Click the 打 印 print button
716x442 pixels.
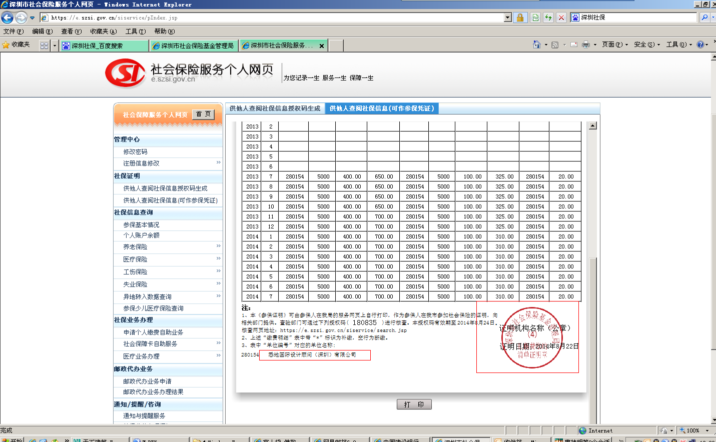tap(414, 404)
